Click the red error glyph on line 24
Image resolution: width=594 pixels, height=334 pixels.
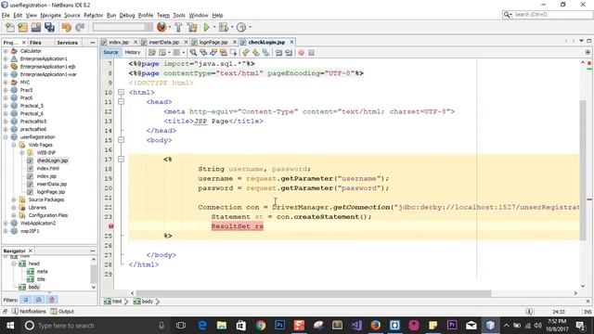point(110,226)
